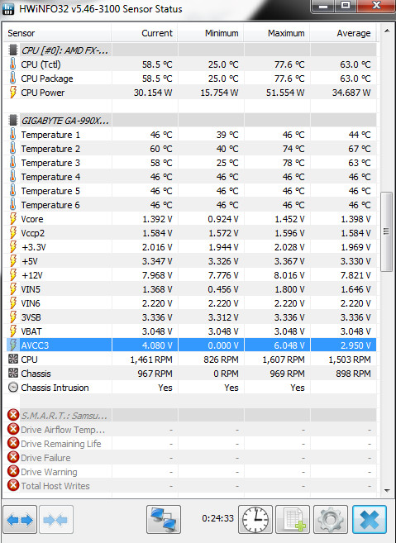Start logging with the sheet-plus icon

293,520
